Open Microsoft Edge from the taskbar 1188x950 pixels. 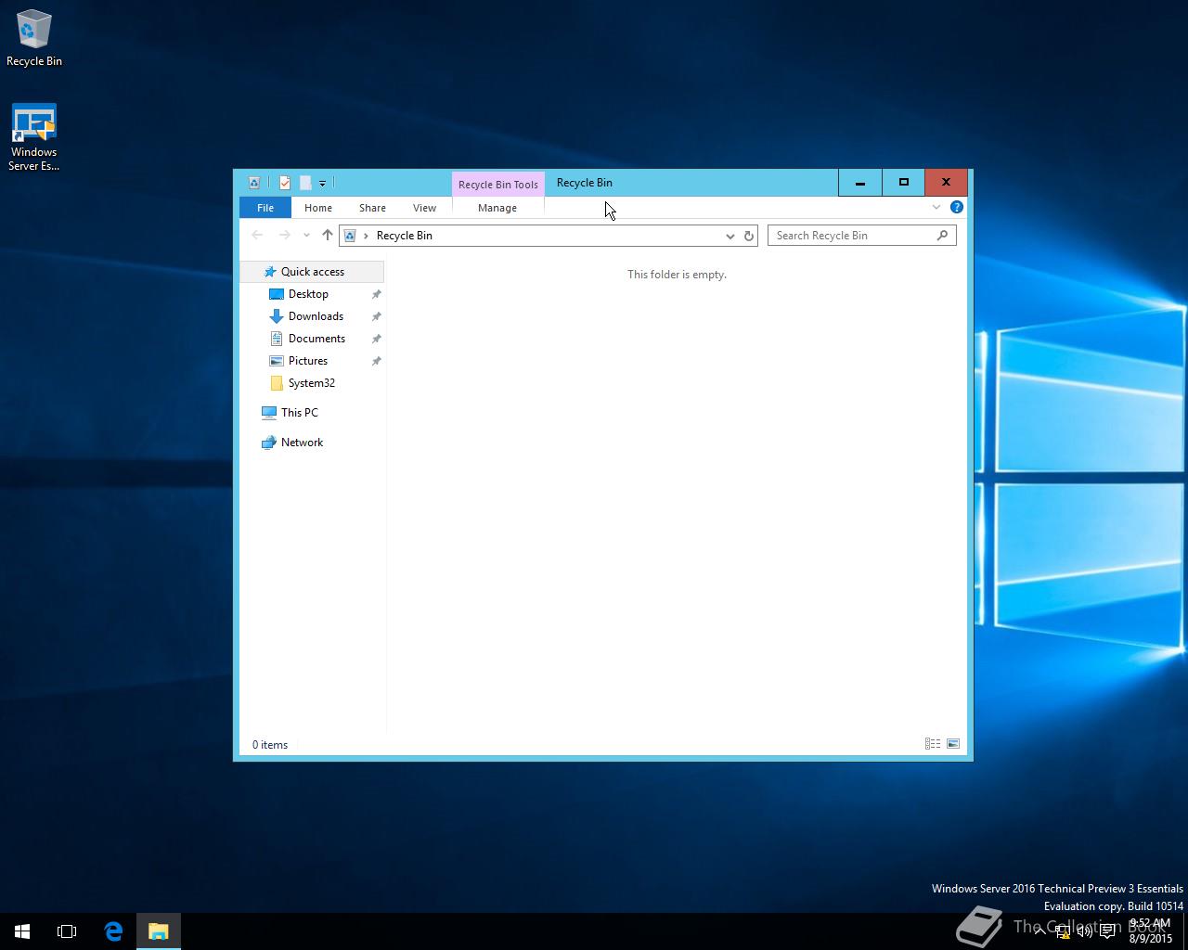pyautogui.click(x=113, y=931)
